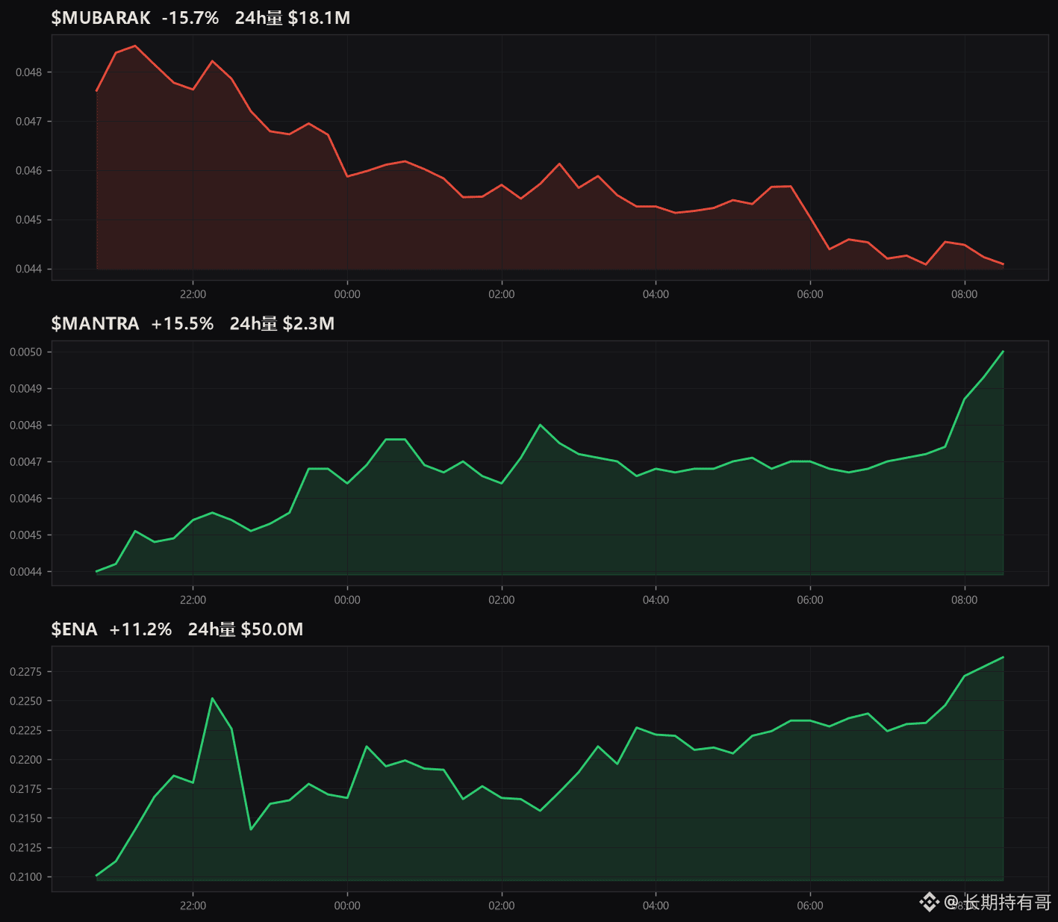Image resolution: width=1058 pixels, height=922 pixels.
Task: Click the 0.2250 y-axis label on ENA
Action: (26, 701)
